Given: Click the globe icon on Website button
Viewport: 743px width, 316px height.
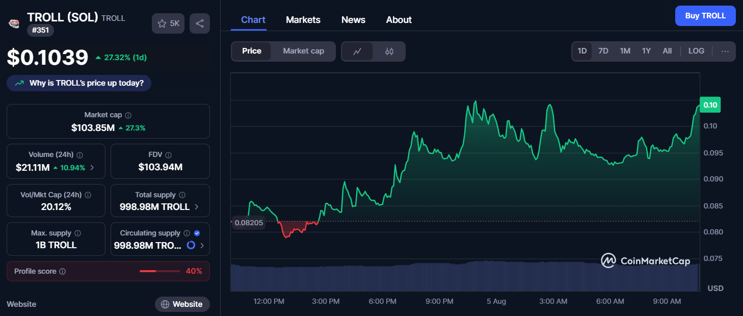Looking at the screenshot, I should tap(165, 304).
